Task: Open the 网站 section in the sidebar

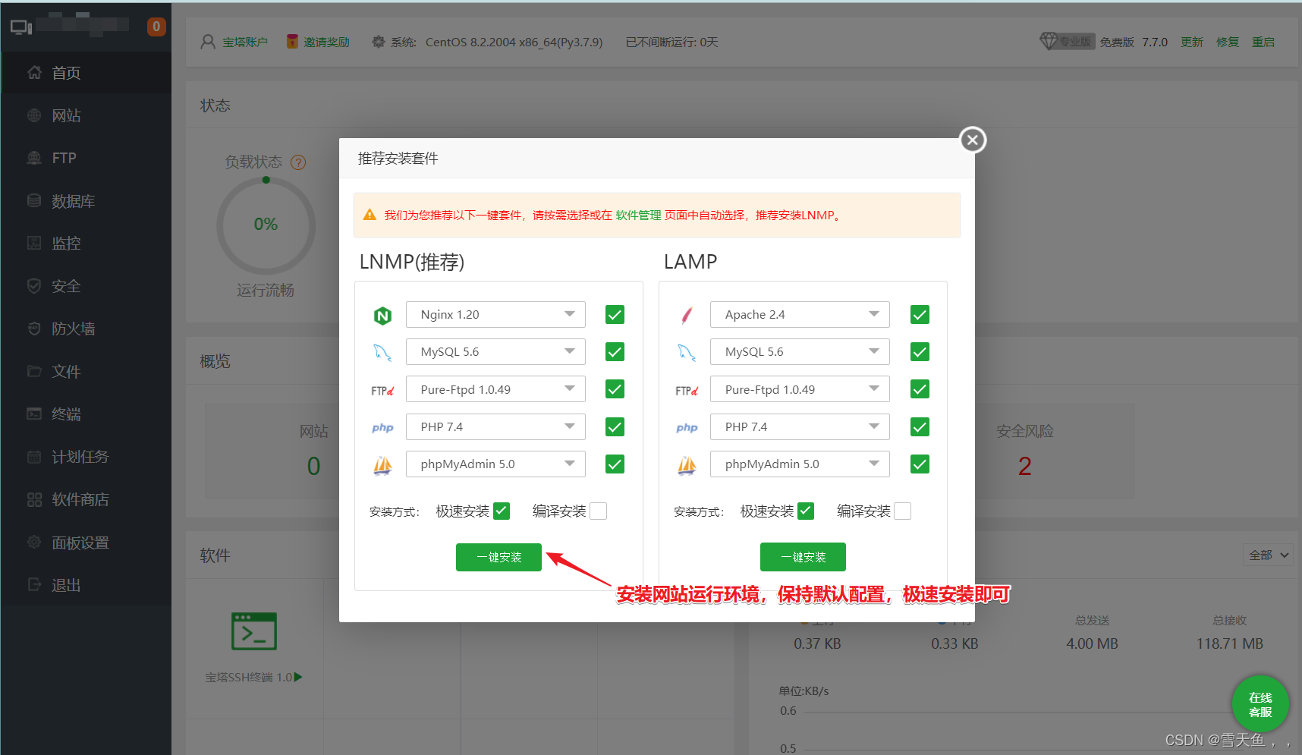Action: pos(64,115)
